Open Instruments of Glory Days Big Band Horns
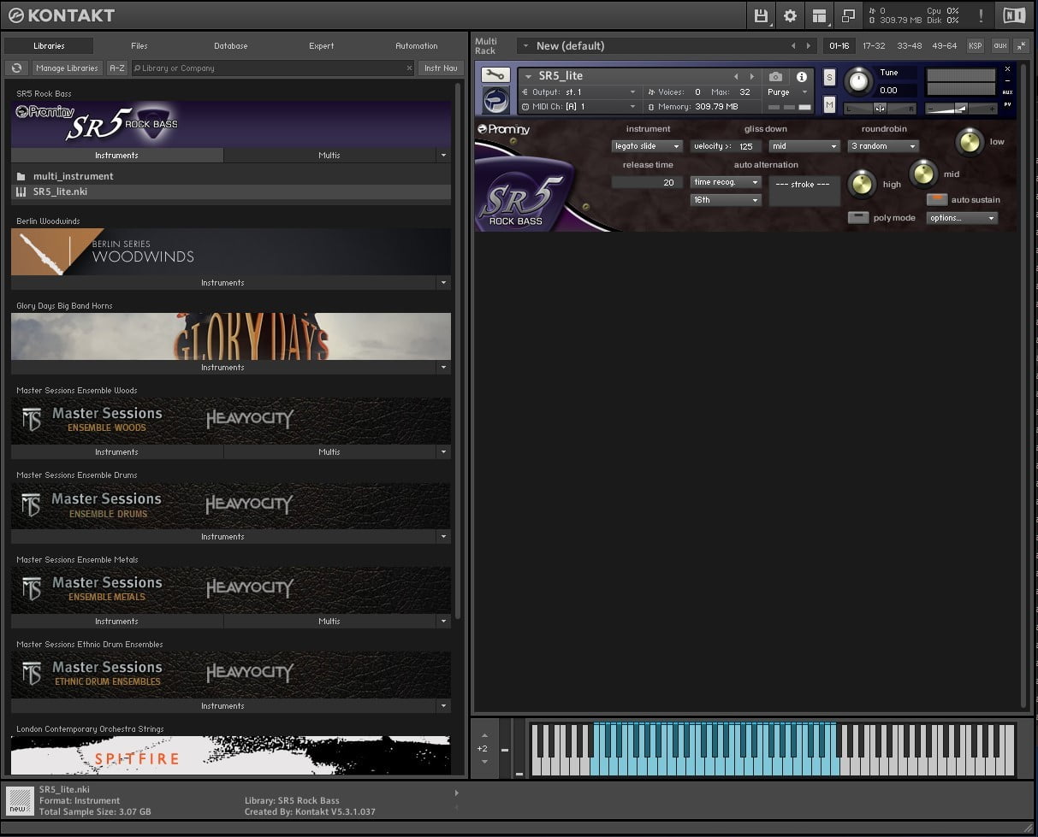Viewport: 1038px width, 837px height. click(x=222, y=368)
